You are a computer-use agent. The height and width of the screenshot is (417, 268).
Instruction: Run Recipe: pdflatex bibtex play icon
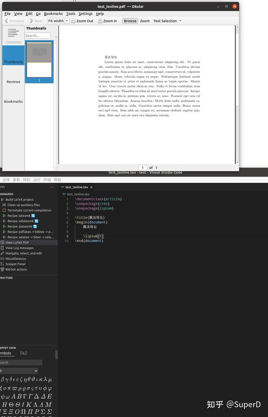point(4,231)
